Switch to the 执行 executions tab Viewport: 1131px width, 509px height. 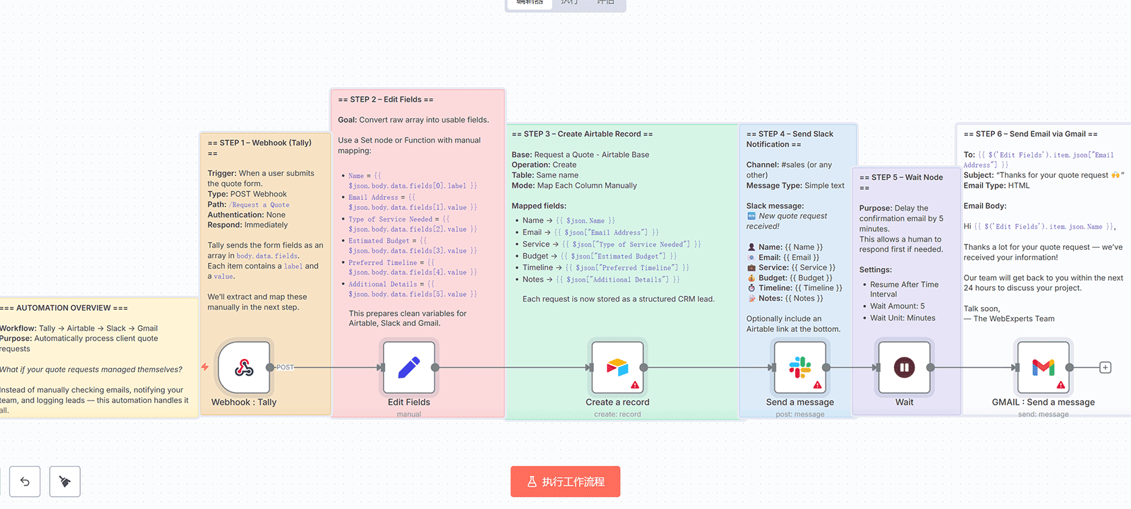tap(569, 3)
